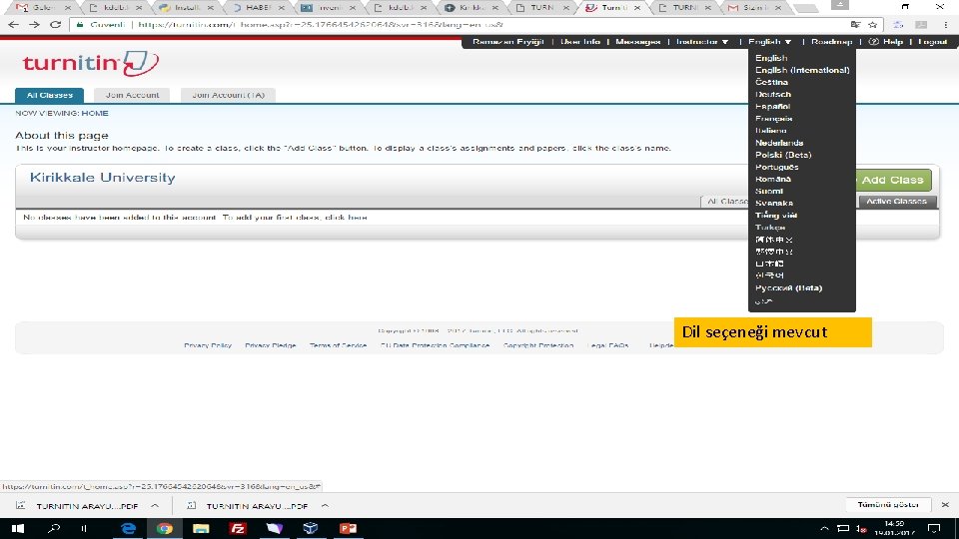
Task: Close the active Turnitin tab
Action: (x=636, y=8)
